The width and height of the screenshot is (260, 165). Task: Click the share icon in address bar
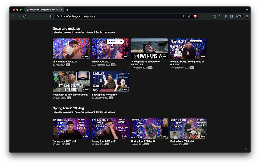click(x=189, y=16)
